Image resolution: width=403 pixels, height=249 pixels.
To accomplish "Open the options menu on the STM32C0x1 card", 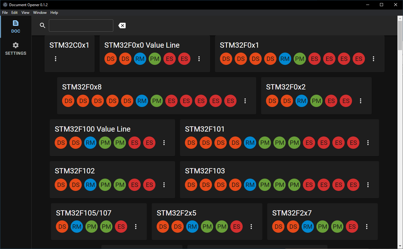I will 56,59.
